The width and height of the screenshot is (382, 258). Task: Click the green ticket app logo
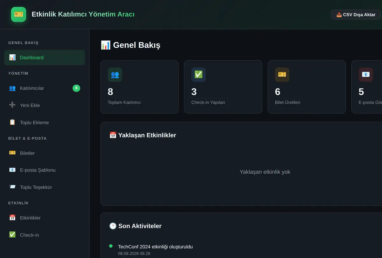coord(18,14)
